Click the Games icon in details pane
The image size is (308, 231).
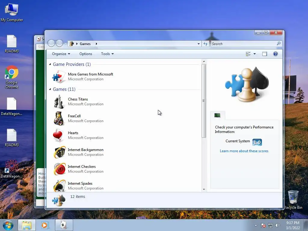click(59, 200)
